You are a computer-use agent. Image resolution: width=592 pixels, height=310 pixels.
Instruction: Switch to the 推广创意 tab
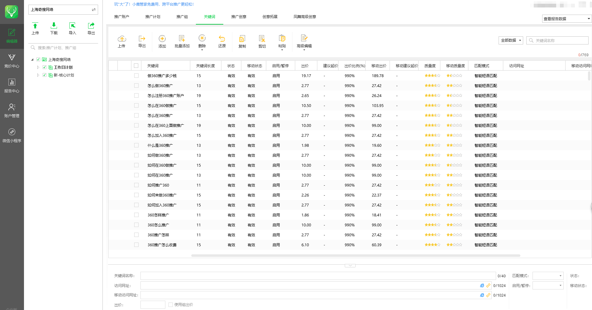point(239,17)
